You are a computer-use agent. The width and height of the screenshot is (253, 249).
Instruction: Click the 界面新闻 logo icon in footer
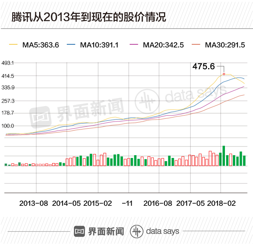pyautogui.click(x=79, y=231)
